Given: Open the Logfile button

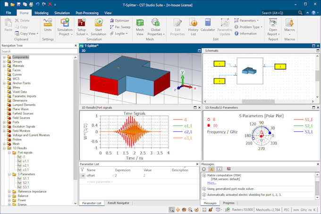Looking at the screenshot, I should pos(119,34).
